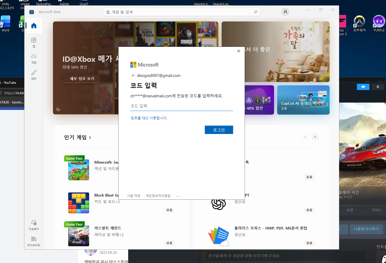Open the 오버워치 desktop shortcut

[359, 24]
